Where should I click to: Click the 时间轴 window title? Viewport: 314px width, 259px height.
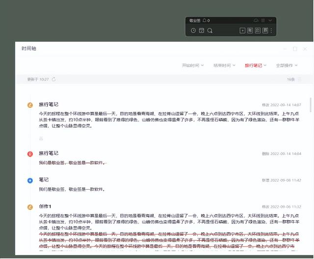pos(29,49)
